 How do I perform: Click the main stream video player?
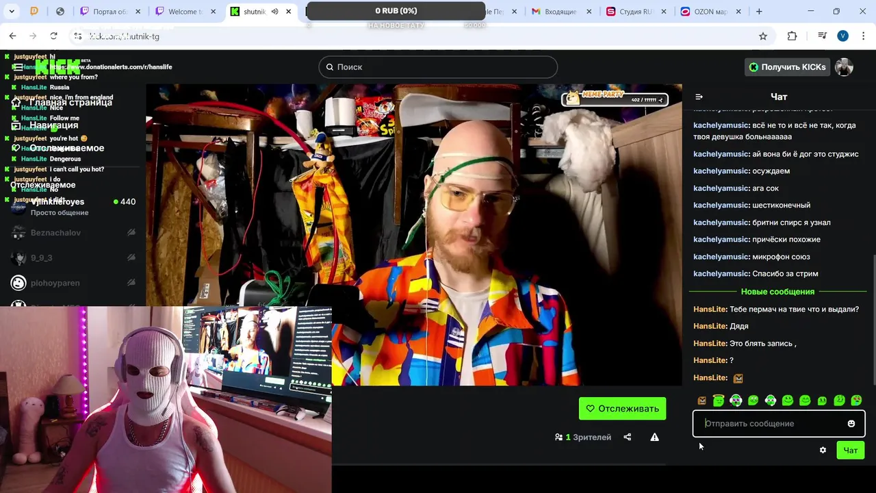413,235
